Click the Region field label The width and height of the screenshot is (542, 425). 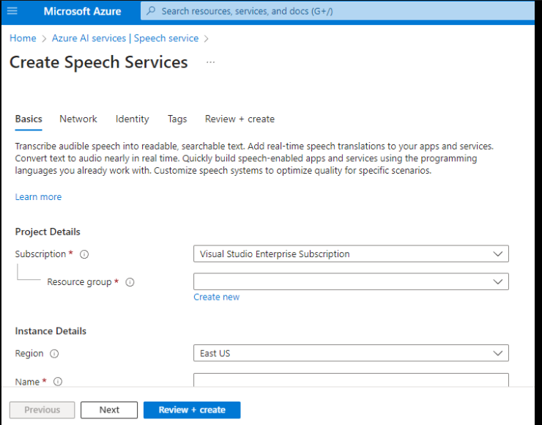click(x=29, y=353)
